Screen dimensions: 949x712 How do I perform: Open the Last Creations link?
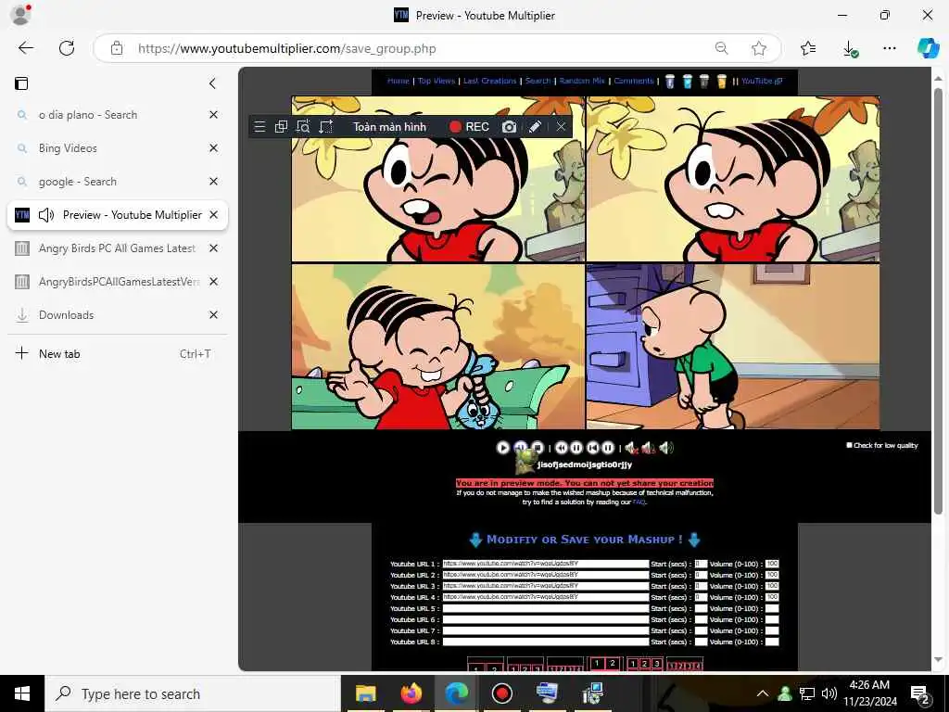pos(489,81)
